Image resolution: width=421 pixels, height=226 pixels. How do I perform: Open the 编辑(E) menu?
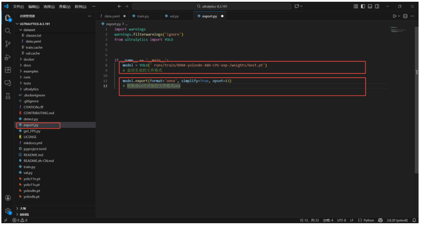pyautogui.click(x=33, y=6)
